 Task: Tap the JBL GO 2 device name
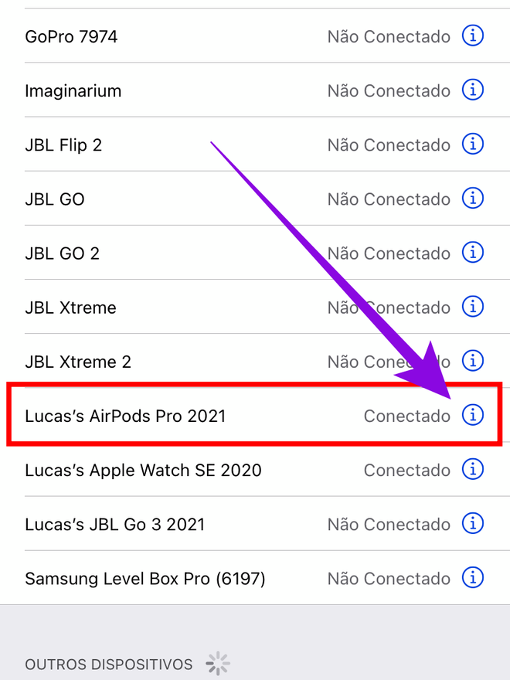tap(62, 253)
